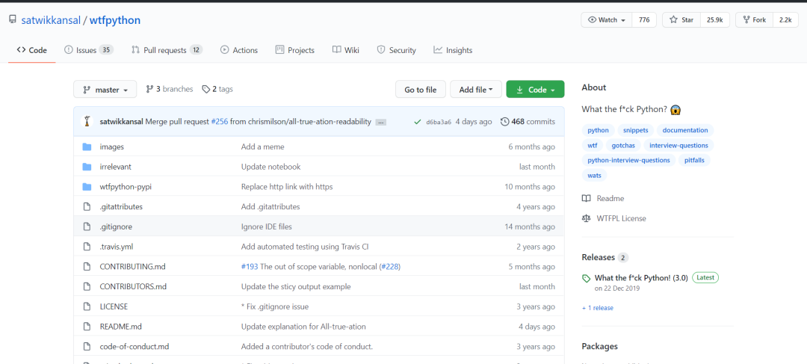Expand the commit message ellipsis button

tap(381, 122)
